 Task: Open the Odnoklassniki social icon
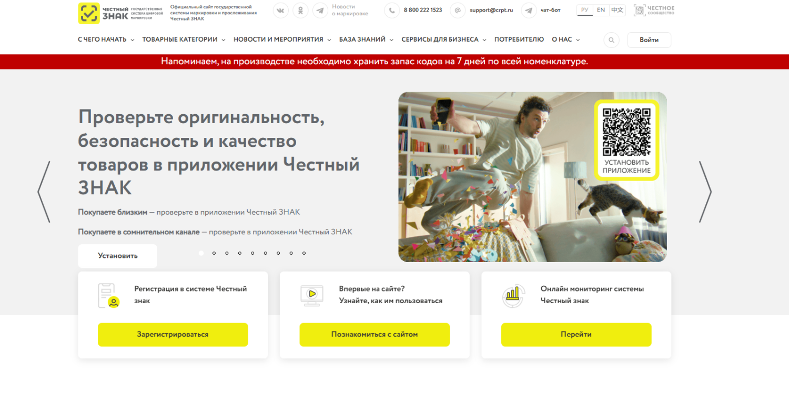300,10
